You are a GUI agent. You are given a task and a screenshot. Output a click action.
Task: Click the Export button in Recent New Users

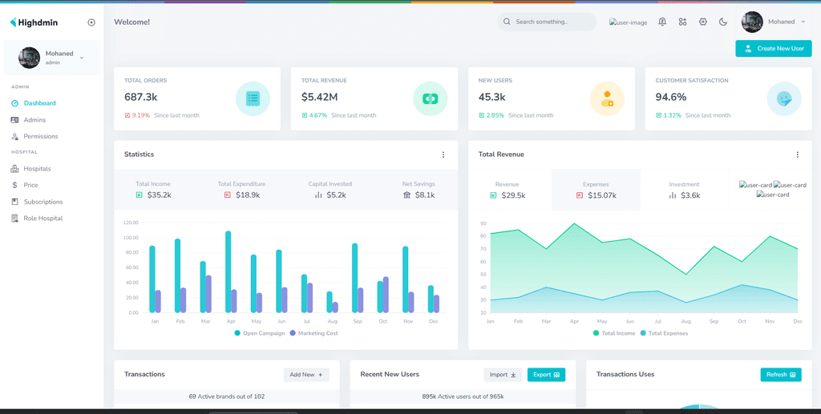point(546,375)
